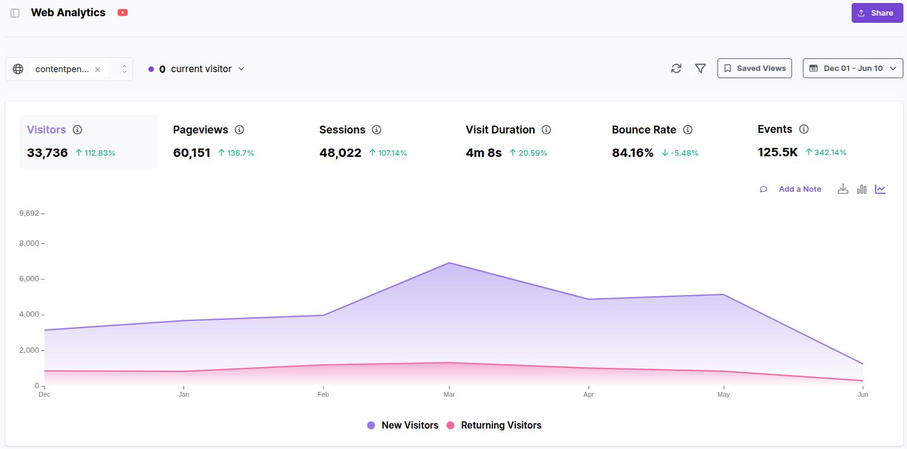
Task: Click the 342.14% events change
Action: tap(826, 153)
